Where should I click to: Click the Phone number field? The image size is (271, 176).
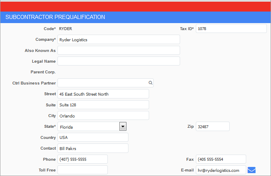83,159
